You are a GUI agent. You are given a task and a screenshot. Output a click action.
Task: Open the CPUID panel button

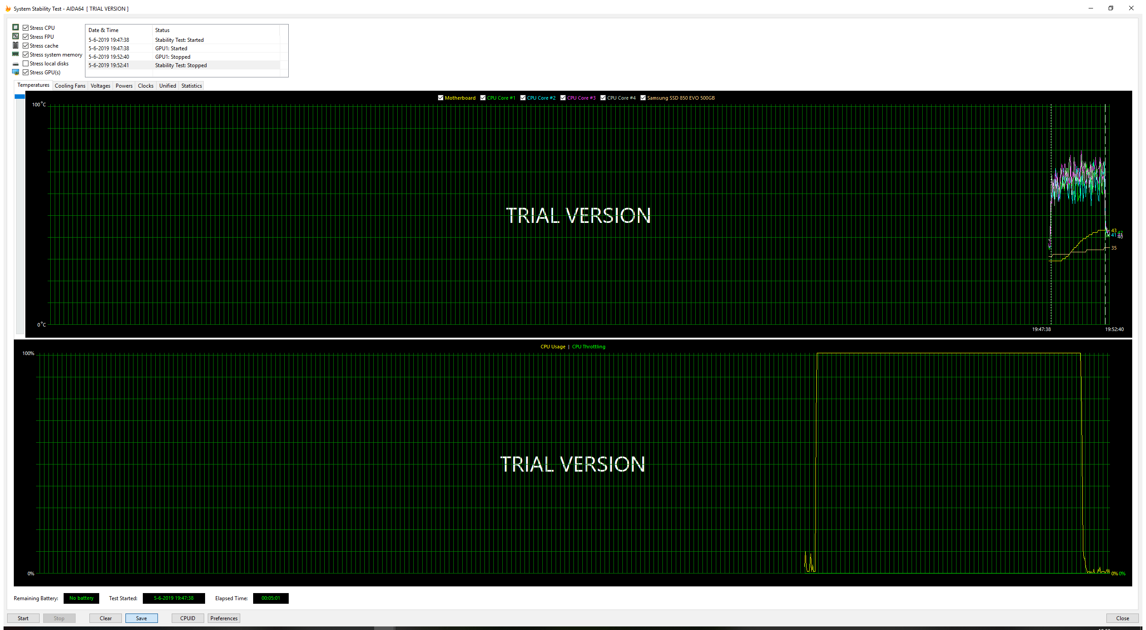(187, 618)
